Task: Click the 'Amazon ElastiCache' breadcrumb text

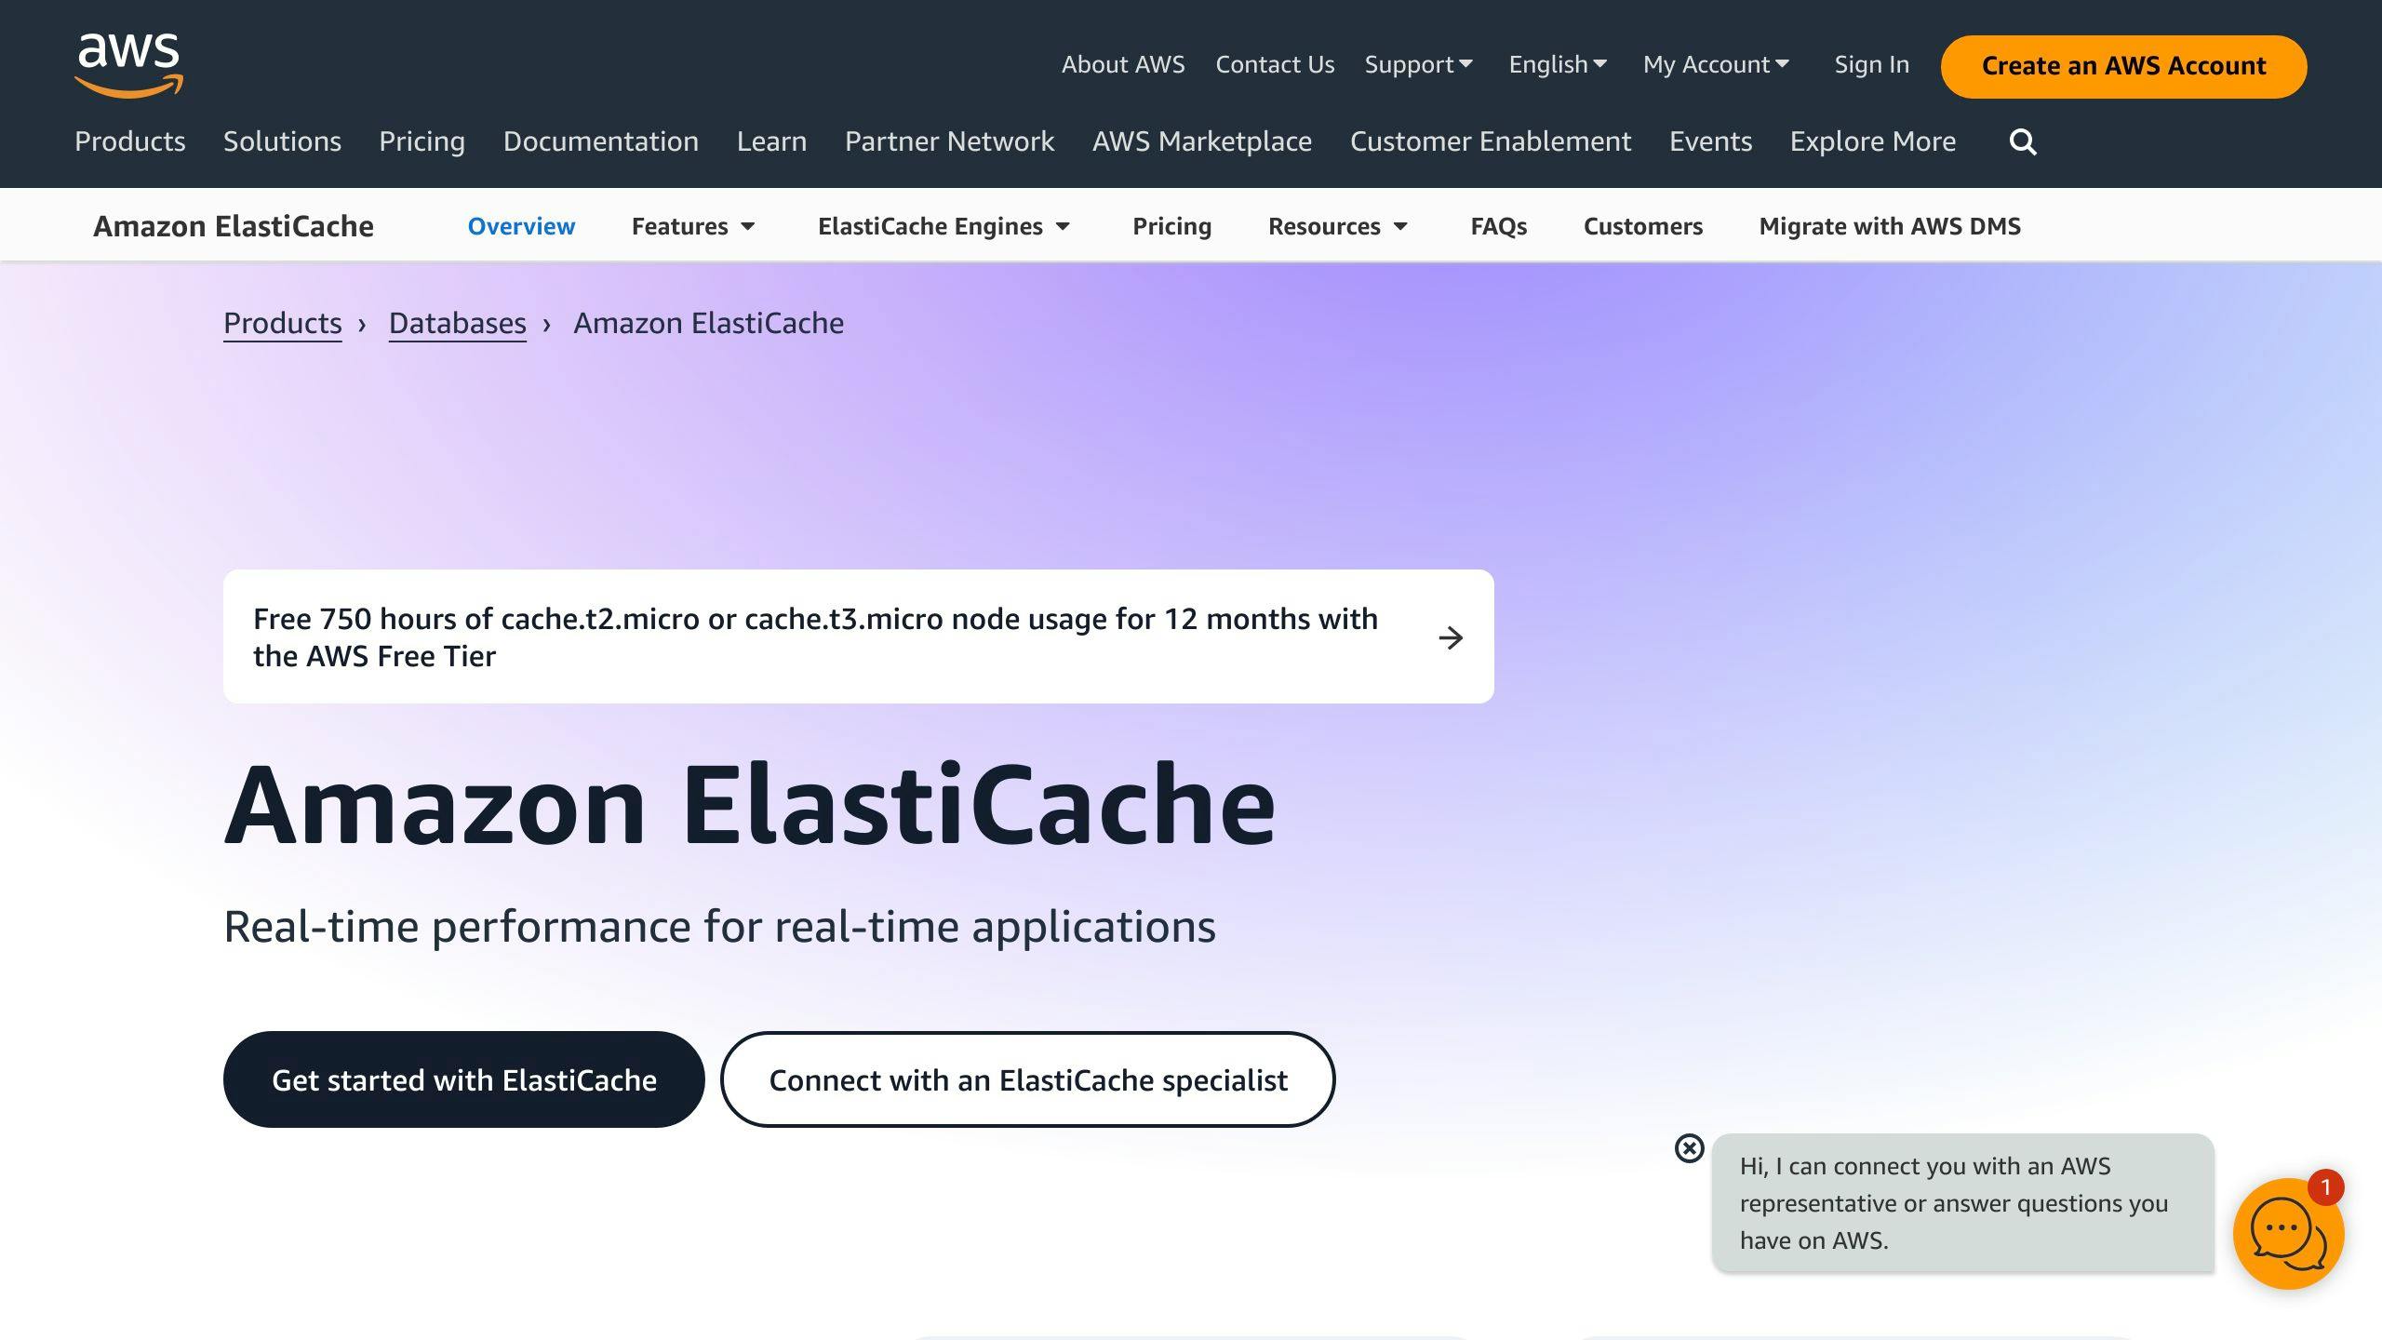Action: (x=708, y=323)
